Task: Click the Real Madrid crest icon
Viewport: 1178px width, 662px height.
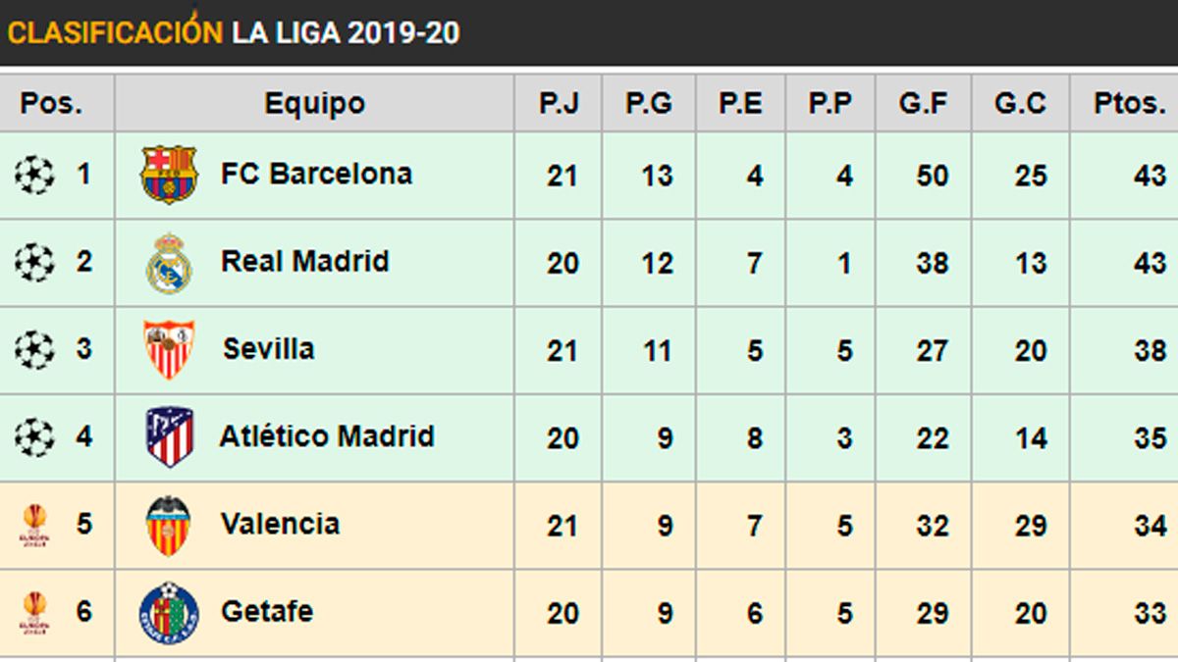Action: pos(169,263)
